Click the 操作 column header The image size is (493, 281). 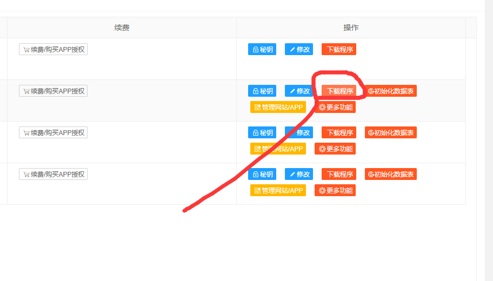(351, 28)
